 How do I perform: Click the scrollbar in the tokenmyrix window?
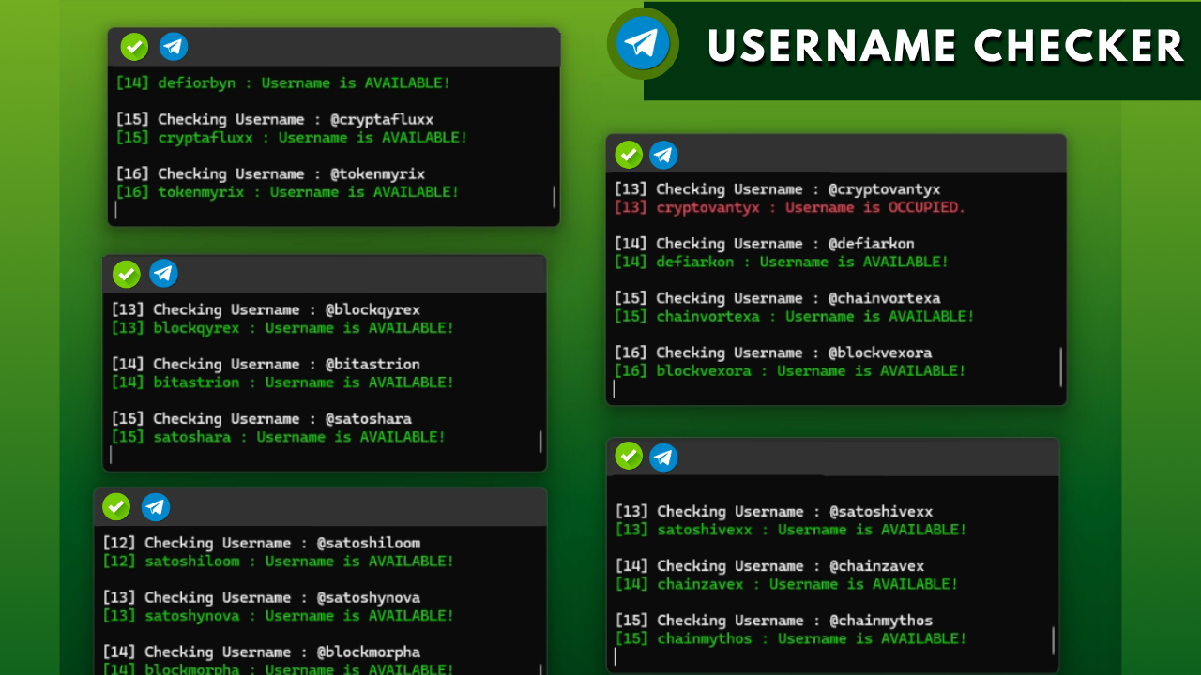554,196
